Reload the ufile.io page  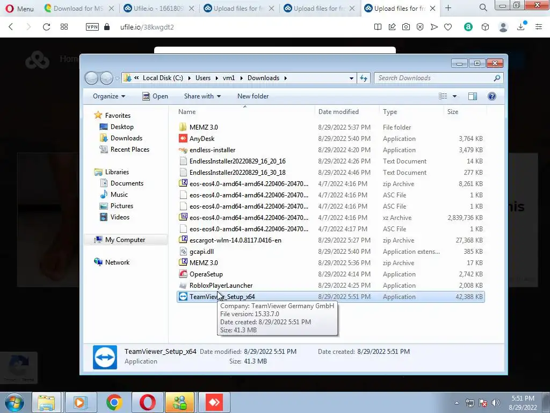pyautogui.click(x=46, y=27)
